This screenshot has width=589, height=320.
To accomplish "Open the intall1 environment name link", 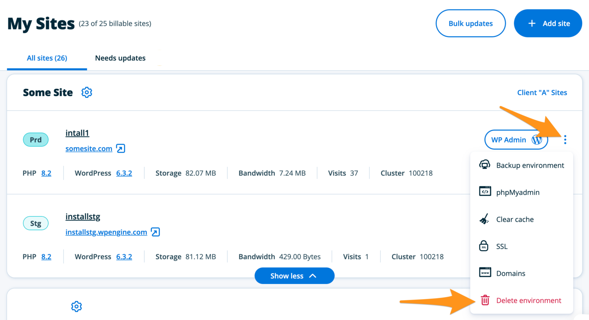I will pos(77,133).
